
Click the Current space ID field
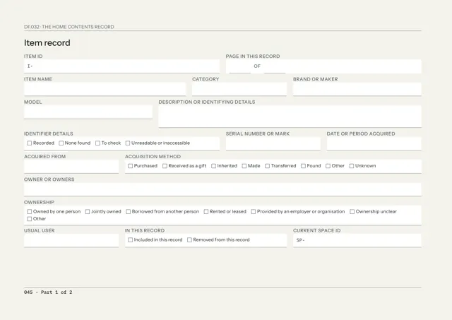357,240
